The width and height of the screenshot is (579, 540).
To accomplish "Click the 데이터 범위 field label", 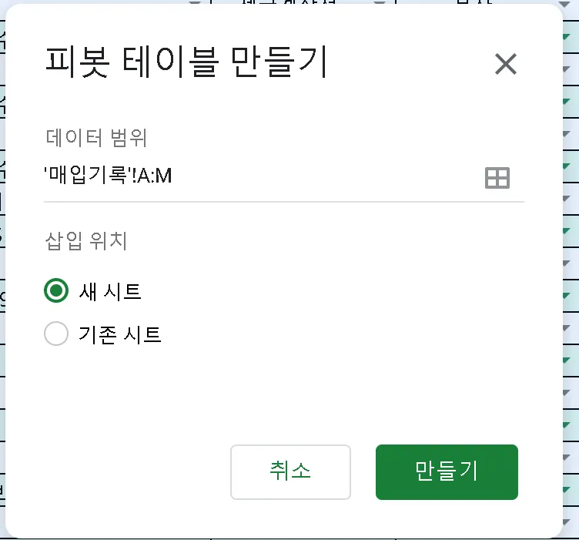I will point(95,138).
